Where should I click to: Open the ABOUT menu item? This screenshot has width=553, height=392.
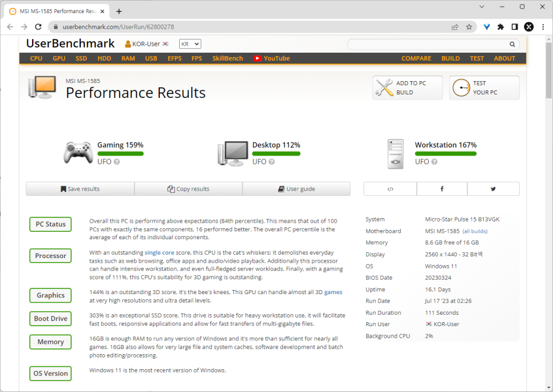click(x=504, y=58)
